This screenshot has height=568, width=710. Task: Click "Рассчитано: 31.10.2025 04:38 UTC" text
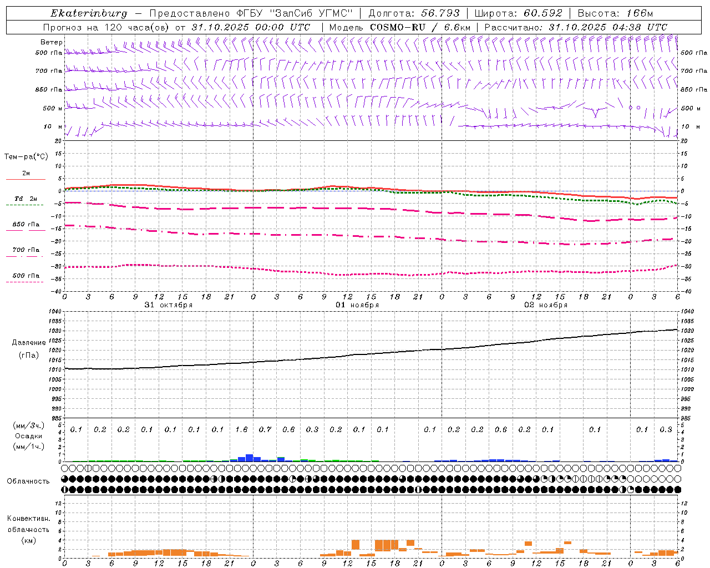coord(575,27)
